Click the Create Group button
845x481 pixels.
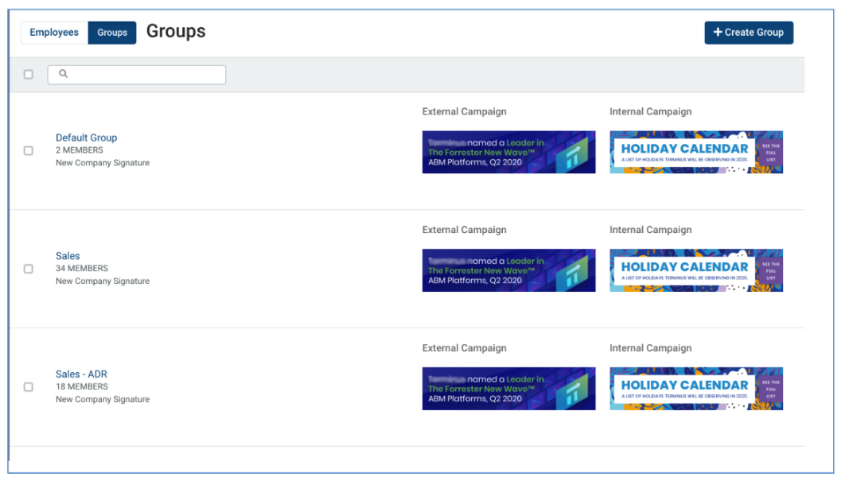tap(749, 33)
